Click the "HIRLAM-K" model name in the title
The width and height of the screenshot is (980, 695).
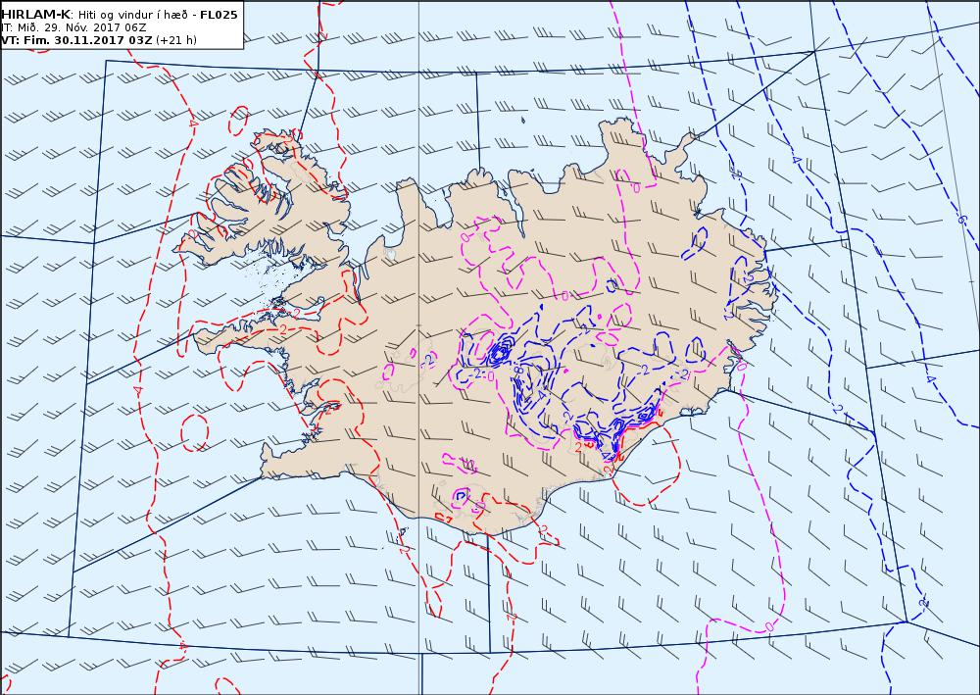tap(36, 15)
